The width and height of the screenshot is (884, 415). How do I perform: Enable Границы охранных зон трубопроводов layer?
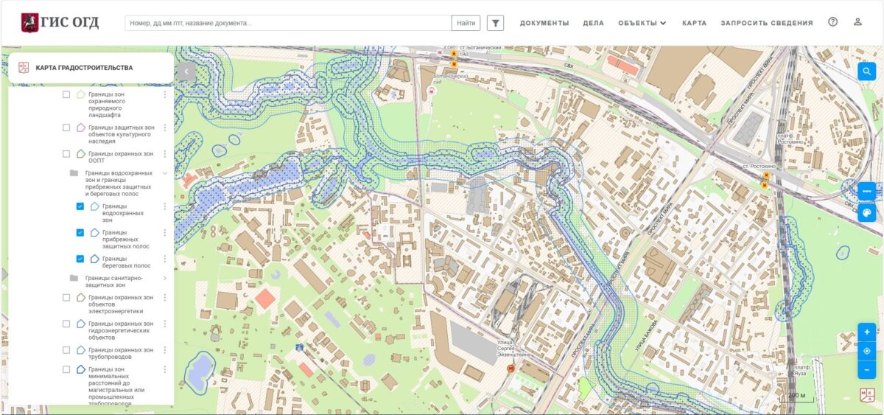click(x=66, y=350)
